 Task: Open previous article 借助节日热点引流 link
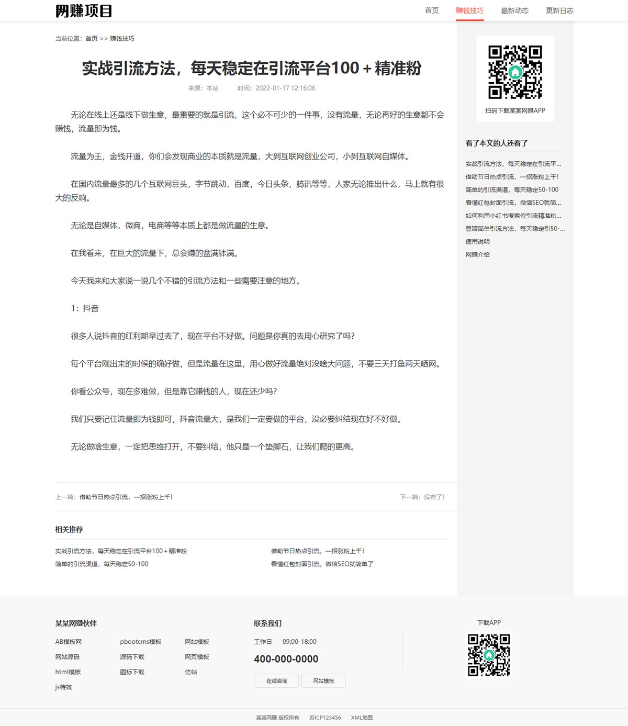(x=126, y=497)
